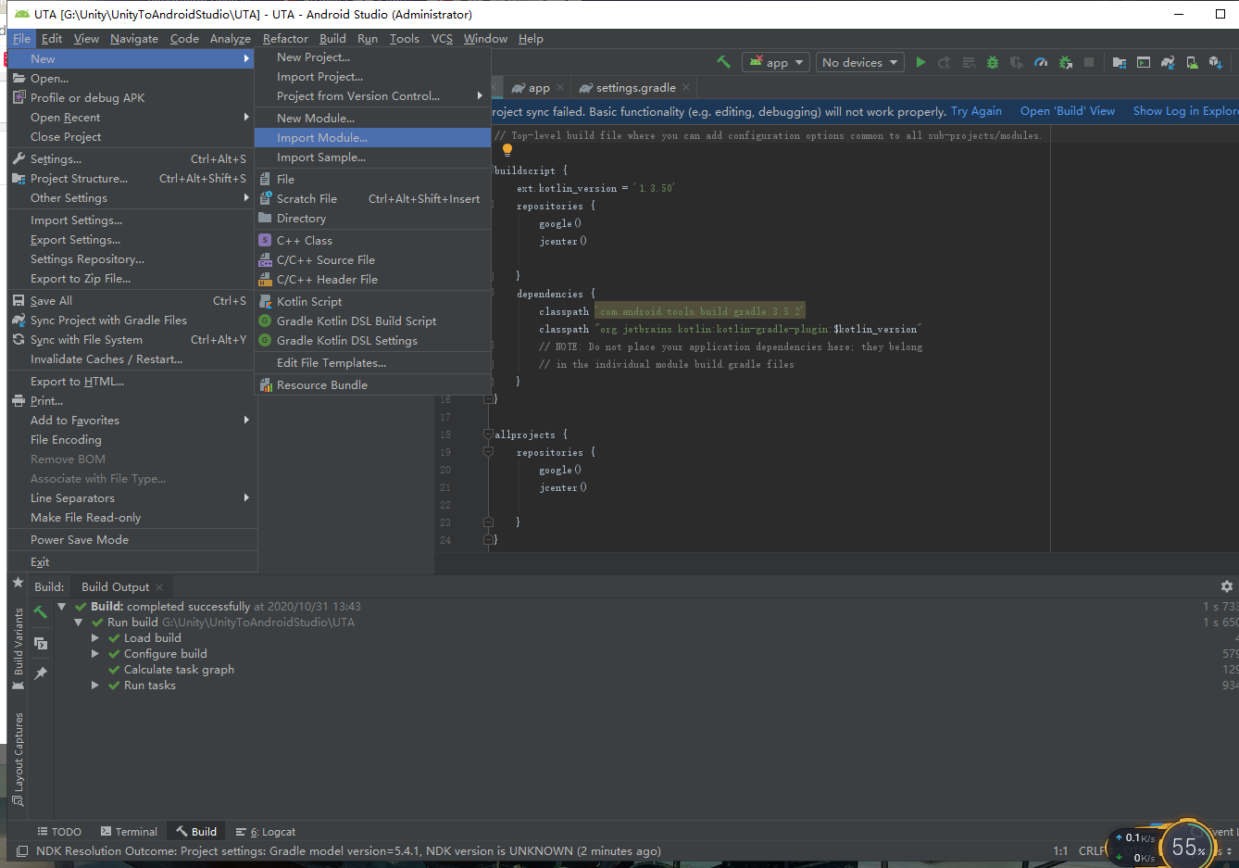Screen dimensions: 1239x868
Task: Open the Refactor menu
Action: (x=285, y=39)
